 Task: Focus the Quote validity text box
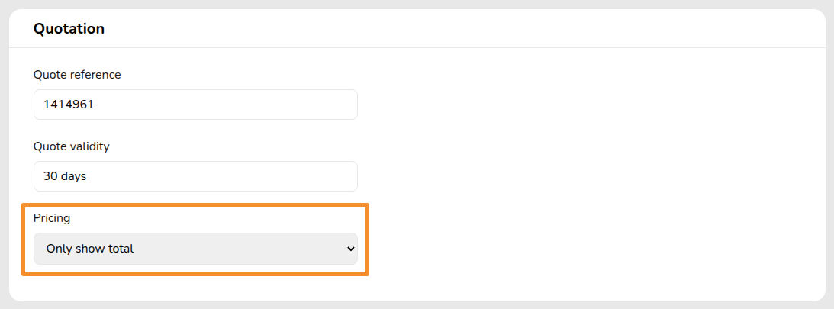195,176
